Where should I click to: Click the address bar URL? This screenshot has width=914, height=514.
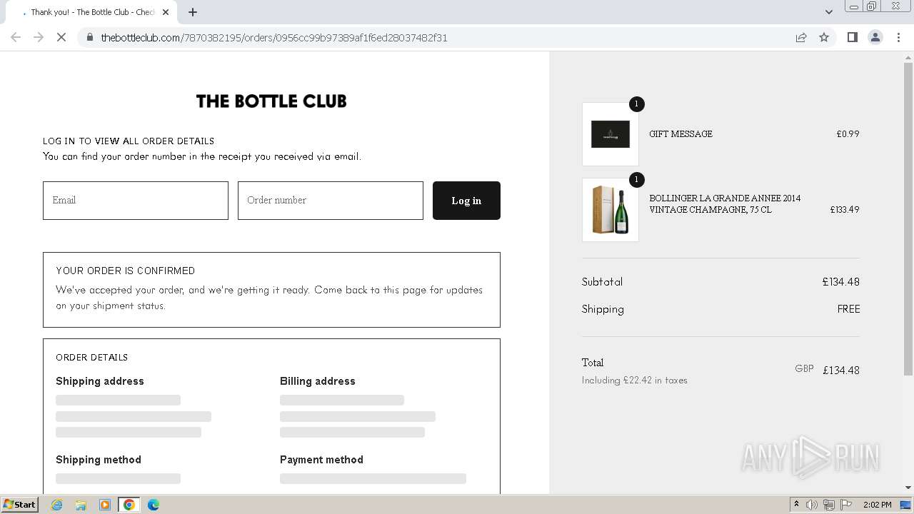pyautogui.click(x=274, y=38)
